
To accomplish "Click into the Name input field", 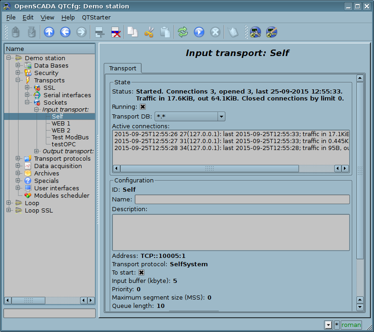I will click(x=243, y=199).
